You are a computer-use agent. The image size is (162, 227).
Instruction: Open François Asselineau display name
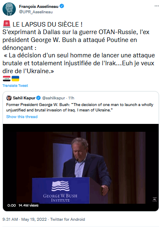click(39, 6)
